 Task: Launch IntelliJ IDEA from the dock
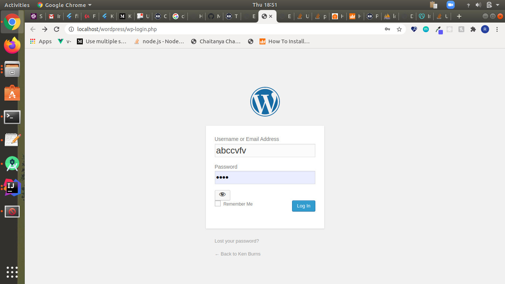tap(12, 187)
